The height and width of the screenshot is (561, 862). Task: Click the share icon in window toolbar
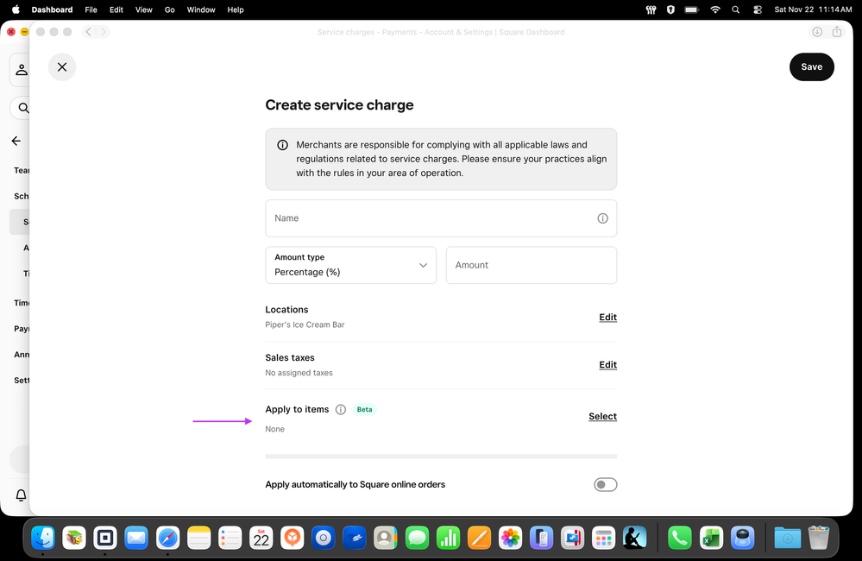click(x=837, y=32)
